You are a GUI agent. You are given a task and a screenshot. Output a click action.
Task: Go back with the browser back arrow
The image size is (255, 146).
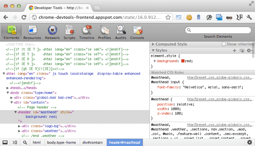(x=6, y=17)
